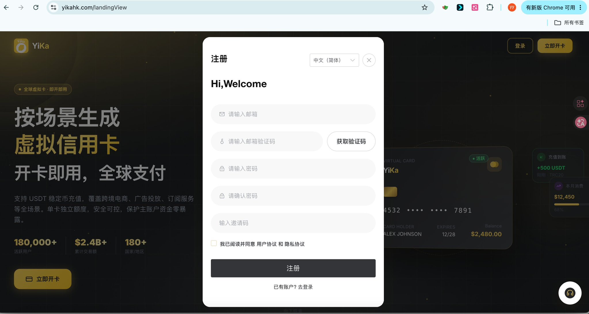Click the +500 USDT amount
The image size is (589, 314).
click(x=551, y=168)
